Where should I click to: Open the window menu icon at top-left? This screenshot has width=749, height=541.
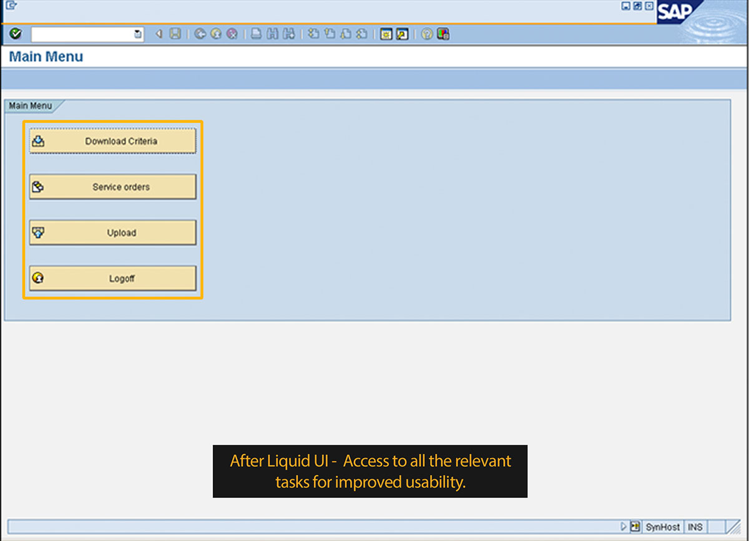coord(10,6)
